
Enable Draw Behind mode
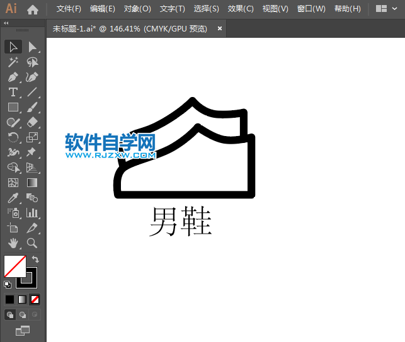(x=23, y=315)
